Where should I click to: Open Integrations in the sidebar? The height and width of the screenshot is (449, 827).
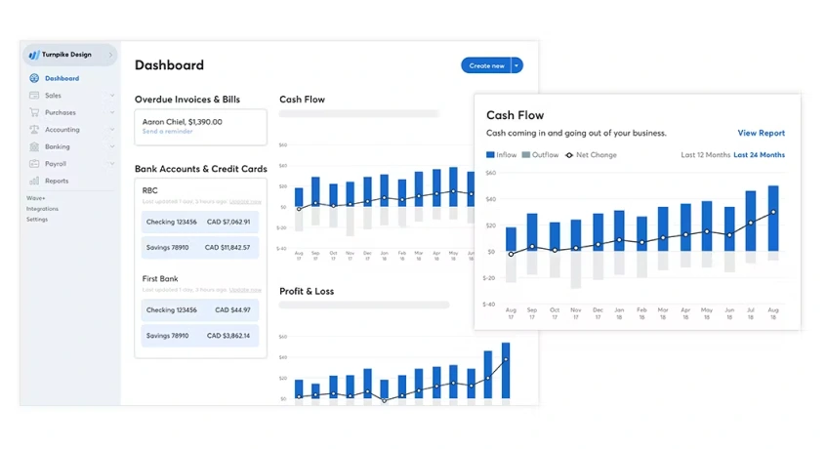tap(42, 209)
